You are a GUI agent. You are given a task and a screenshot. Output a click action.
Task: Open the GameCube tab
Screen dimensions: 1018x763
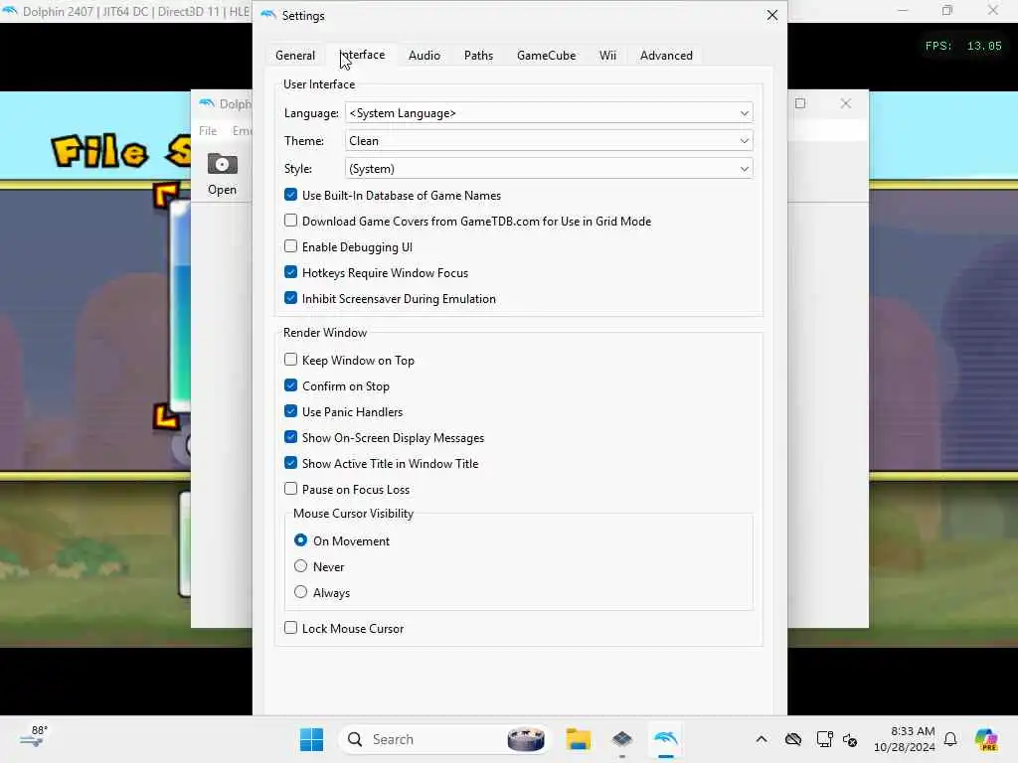[546, 56]
